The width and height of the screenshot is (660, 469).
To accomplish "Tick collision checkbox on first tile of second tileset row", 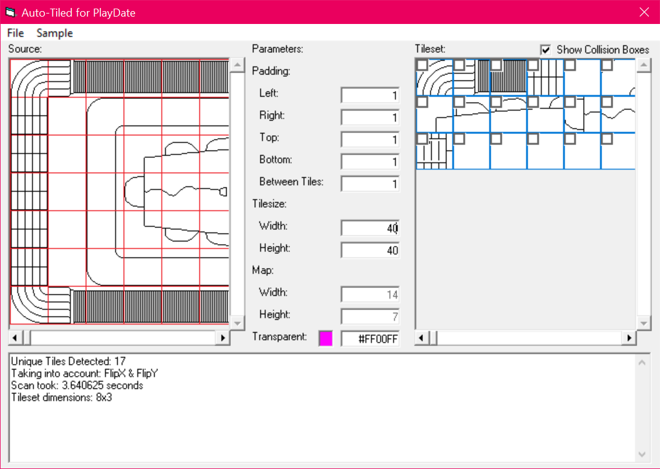I will tap(422, 101).
